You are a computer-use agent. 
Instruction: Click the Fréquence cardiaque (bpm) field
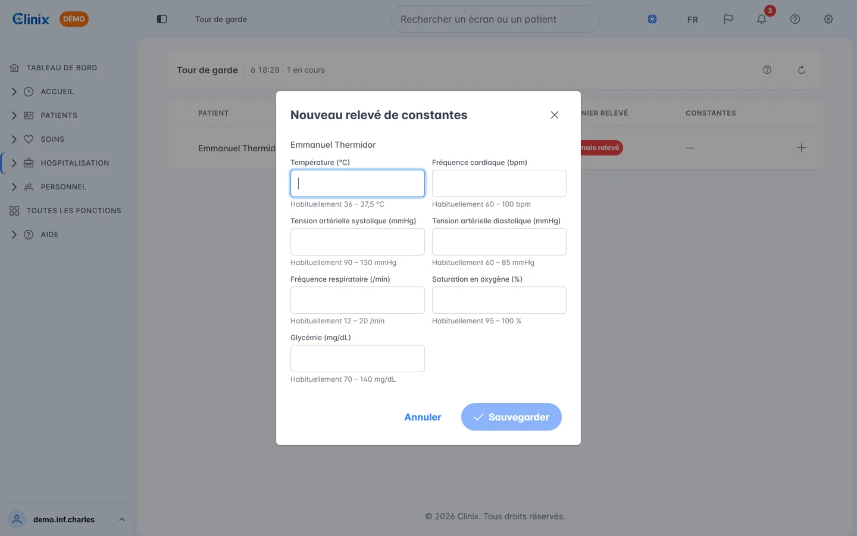pyautogui.click(x=499, y=183)
